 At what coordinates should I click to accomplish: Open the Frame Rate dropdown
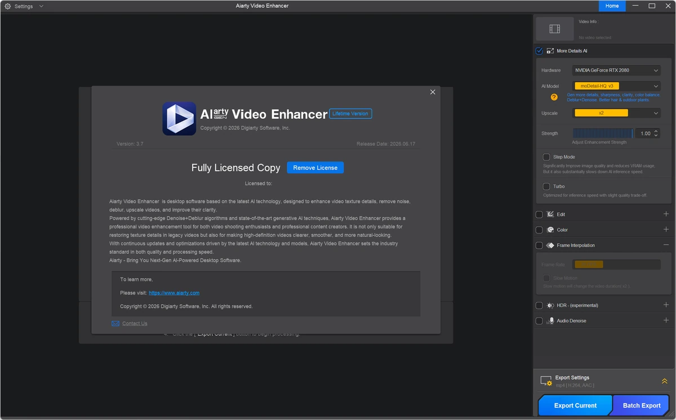pyautogui.click(x=616, y=265)
